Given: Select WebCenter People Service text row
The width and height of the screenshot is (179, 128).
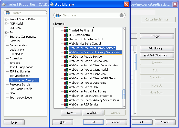Looking at the screenshot, I should (x=85, y=57).
